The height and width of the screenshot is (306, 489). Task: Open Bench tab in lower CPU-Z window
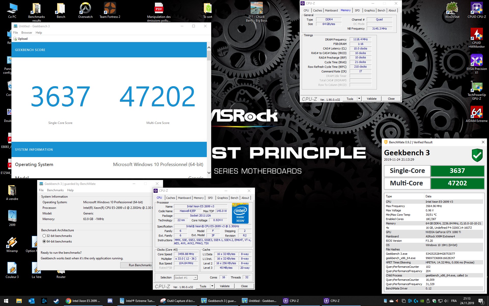(234, 198)
